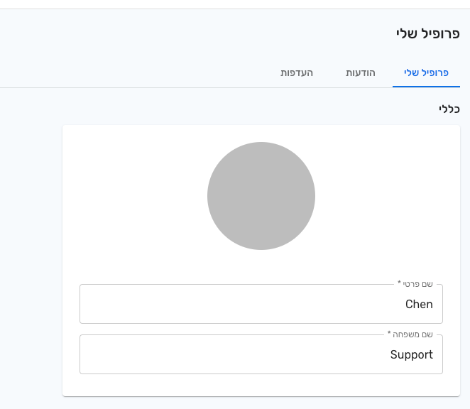Focus the שם פרטי field containing Chen
This screenshot has height=409, width=470.
pos(261,304)
